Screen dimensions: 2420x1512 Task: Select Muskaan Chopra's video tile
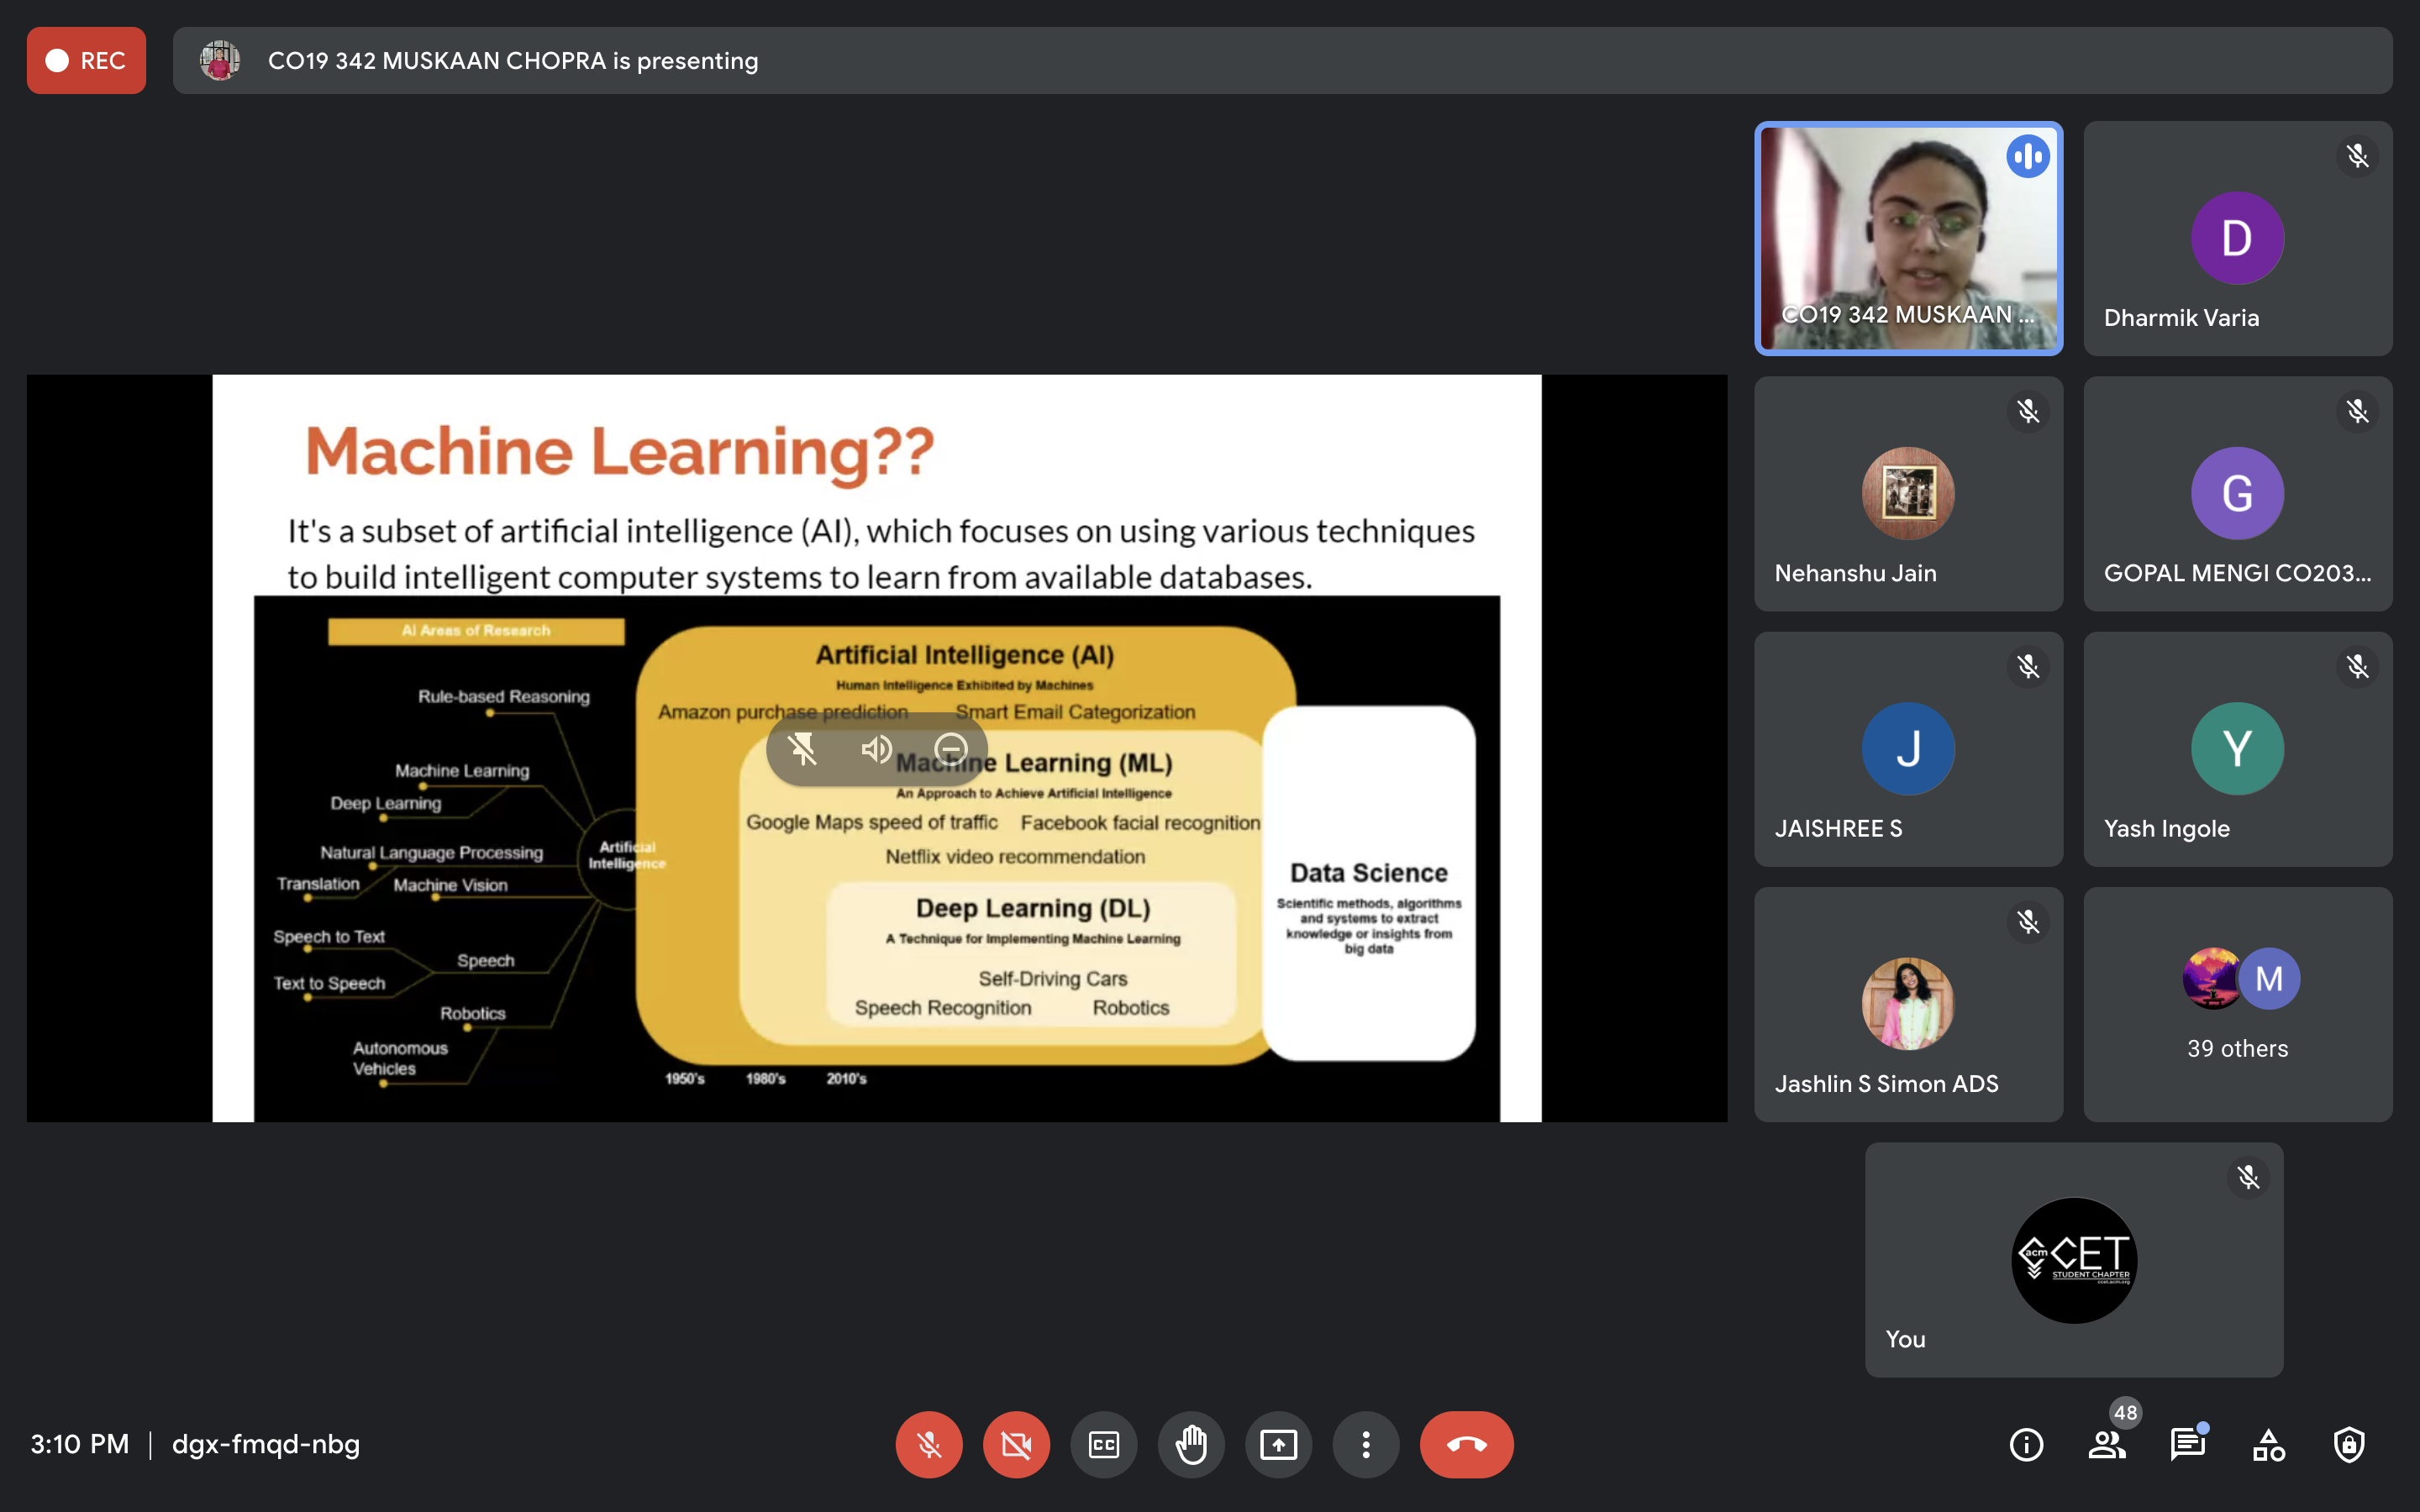[1908, 238]
